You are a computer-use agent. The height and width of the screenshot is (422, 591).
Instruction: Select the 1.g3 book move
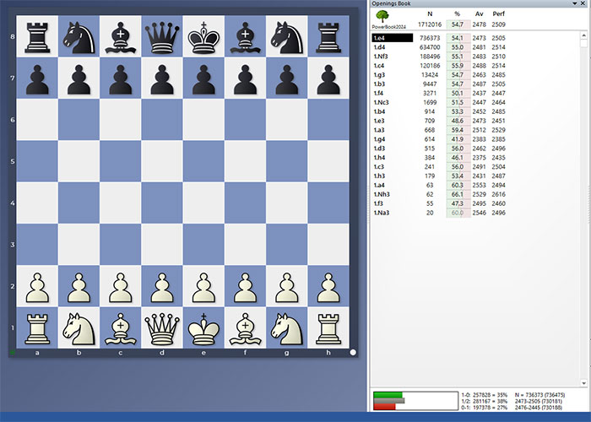click(x=379, y=75)
